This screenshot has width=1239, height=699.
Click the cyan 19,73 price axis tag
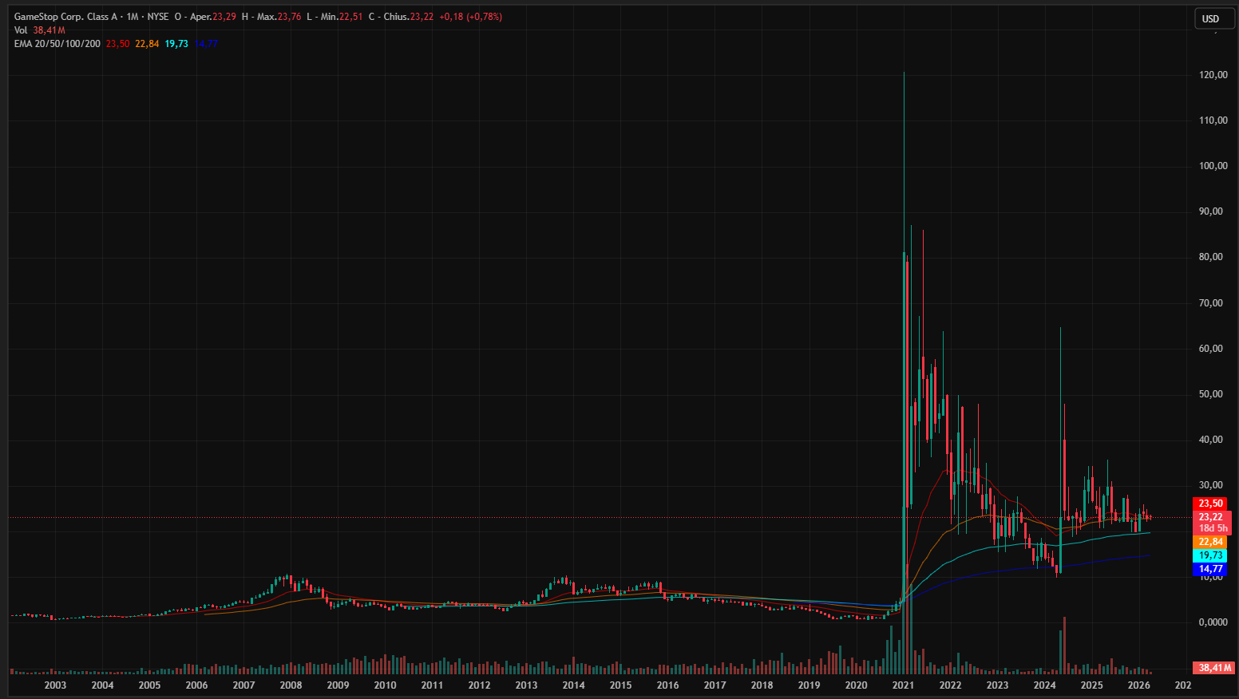tap(1211, 555)
